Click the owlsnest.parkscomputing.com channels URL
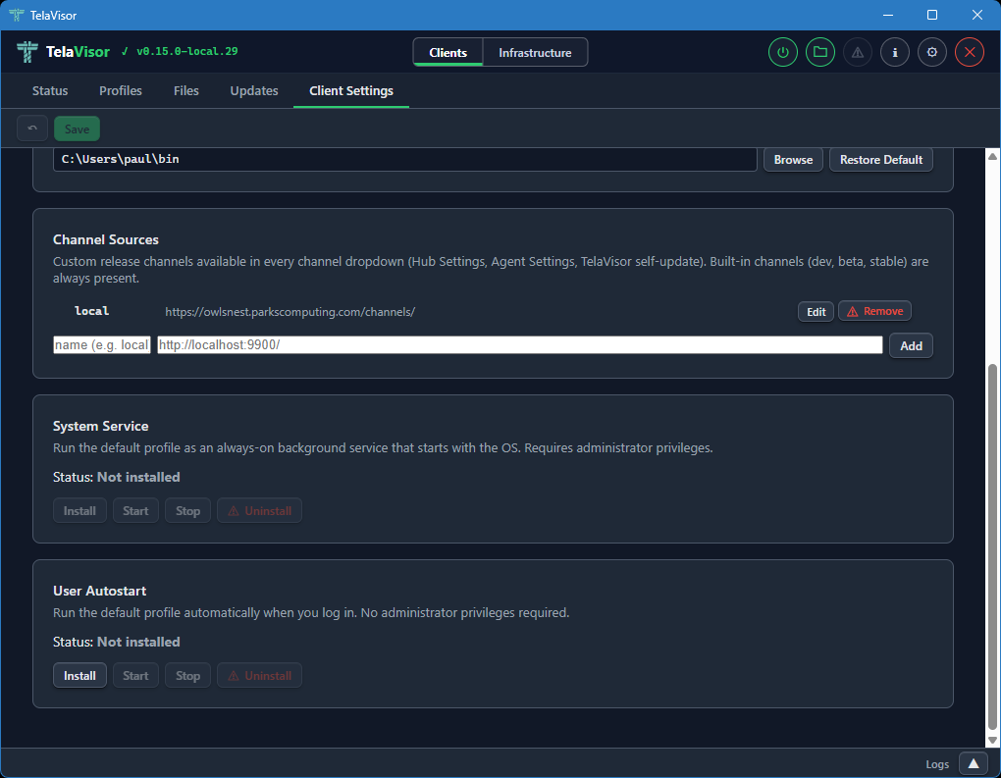This screenshot has height=778, width=1001. tap(290, 311)
